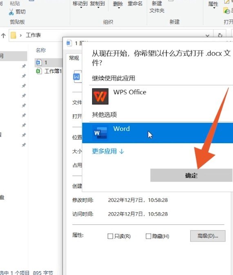Open the Properties dropdown in ribbon

[x=213, y=5]
